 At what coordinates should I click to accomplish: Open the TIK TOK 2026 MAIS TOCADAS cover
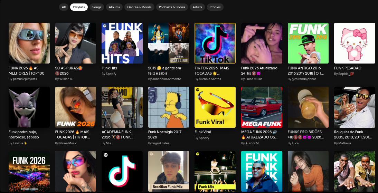point(215,43)
